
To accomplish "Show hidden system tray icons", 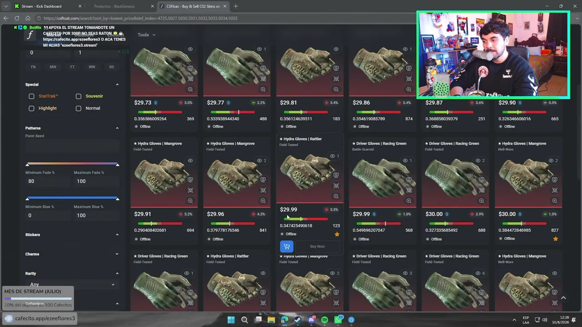I will point(514,320).
